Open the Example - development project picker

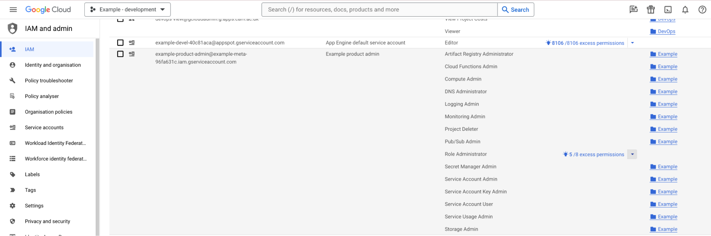[127, 10]
